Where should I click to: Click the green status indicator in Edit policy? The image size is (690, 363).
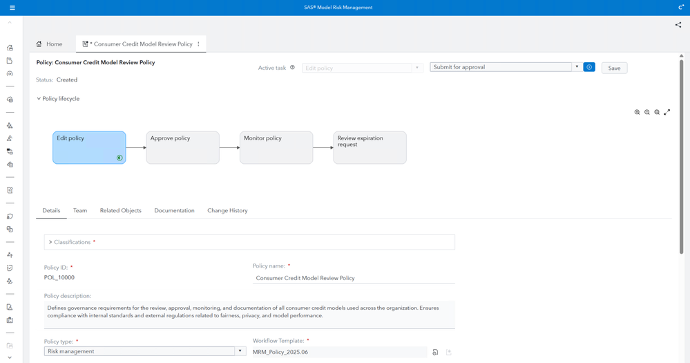tap(119, 158)
